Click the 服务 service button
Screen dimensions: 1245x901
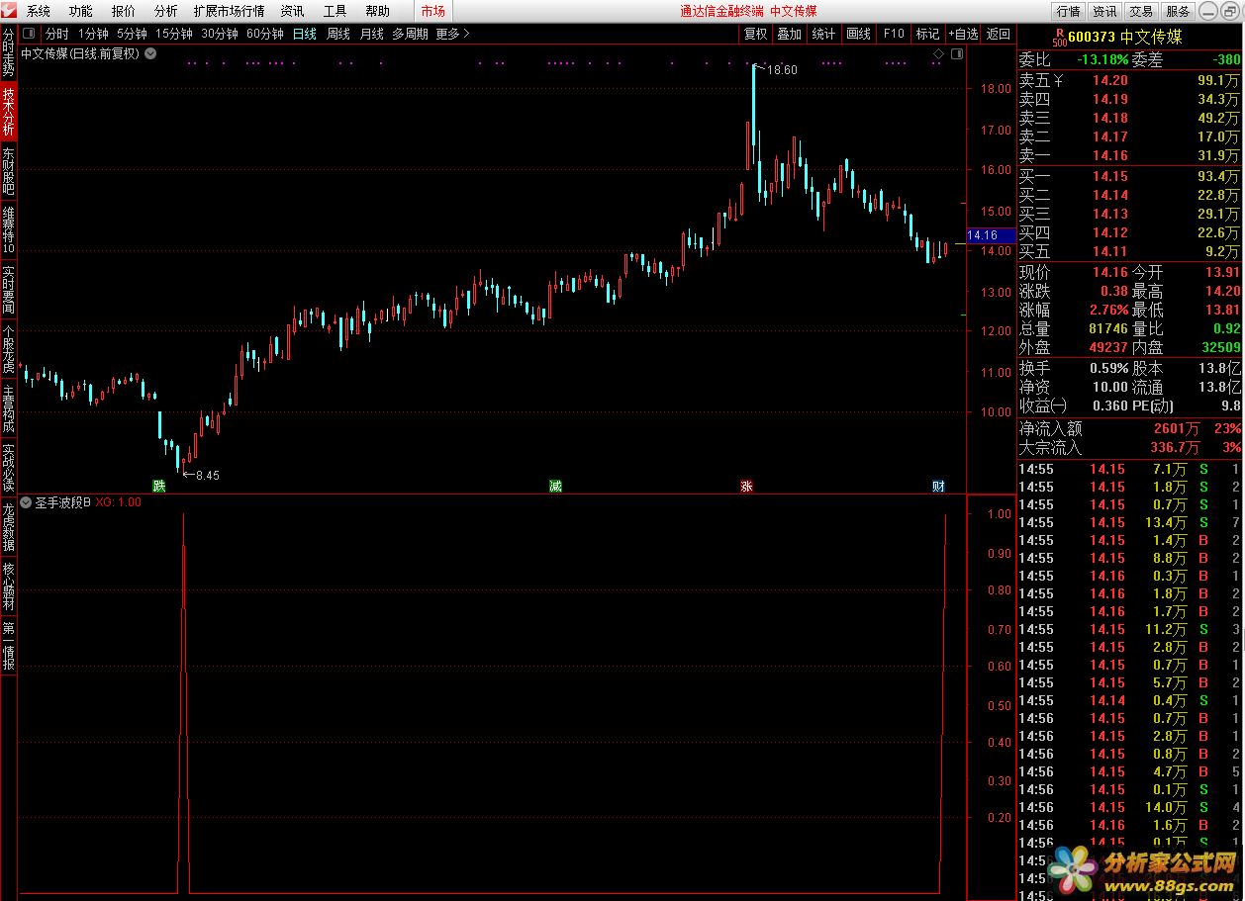coord(1178,11)
